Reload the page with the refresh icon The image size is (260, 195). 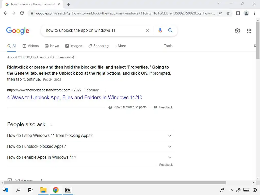tap(22, 13)
